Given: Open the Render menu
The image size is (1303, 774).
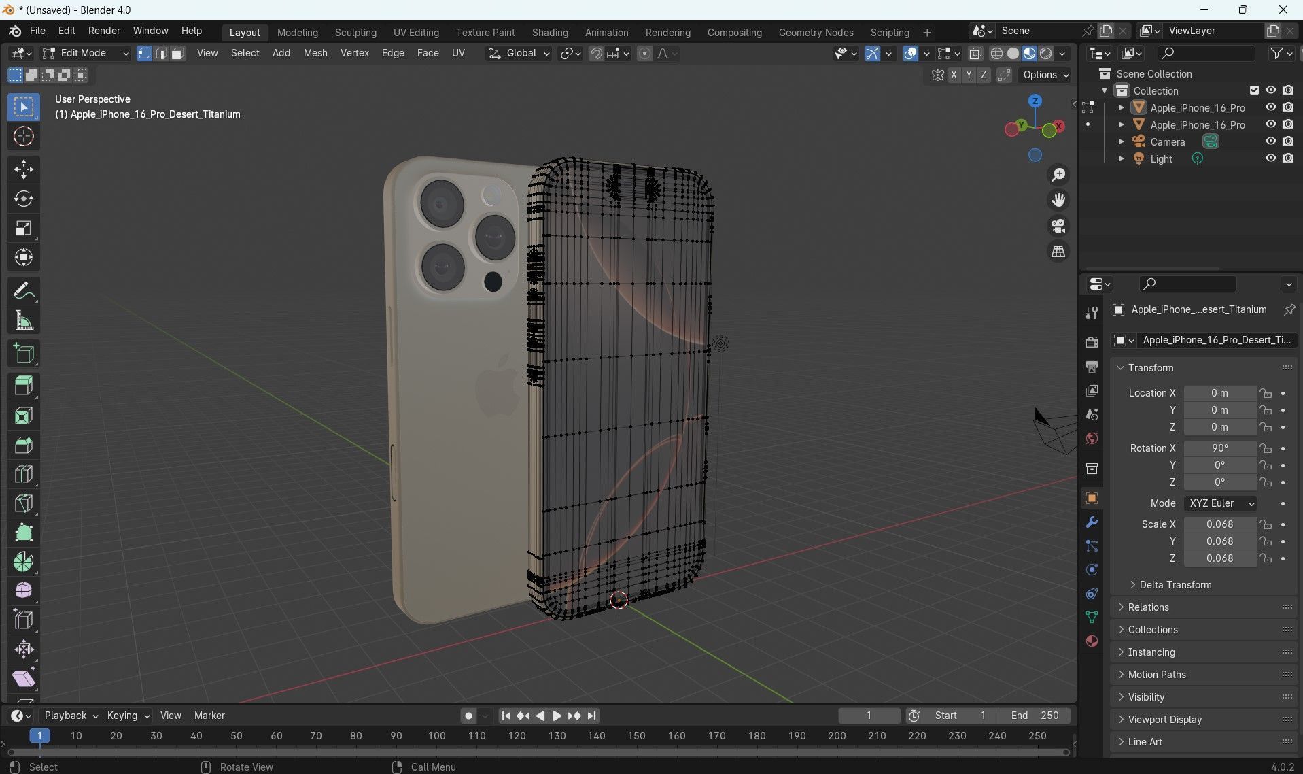Looking at the screenshot, I should 104,31.
